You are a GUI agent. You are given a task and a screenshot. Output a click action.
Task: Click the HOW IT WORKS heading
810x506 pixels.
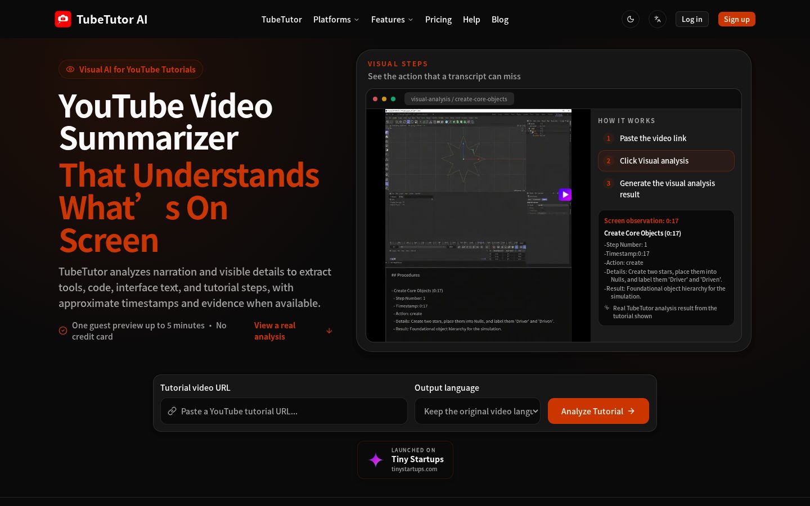626,121
